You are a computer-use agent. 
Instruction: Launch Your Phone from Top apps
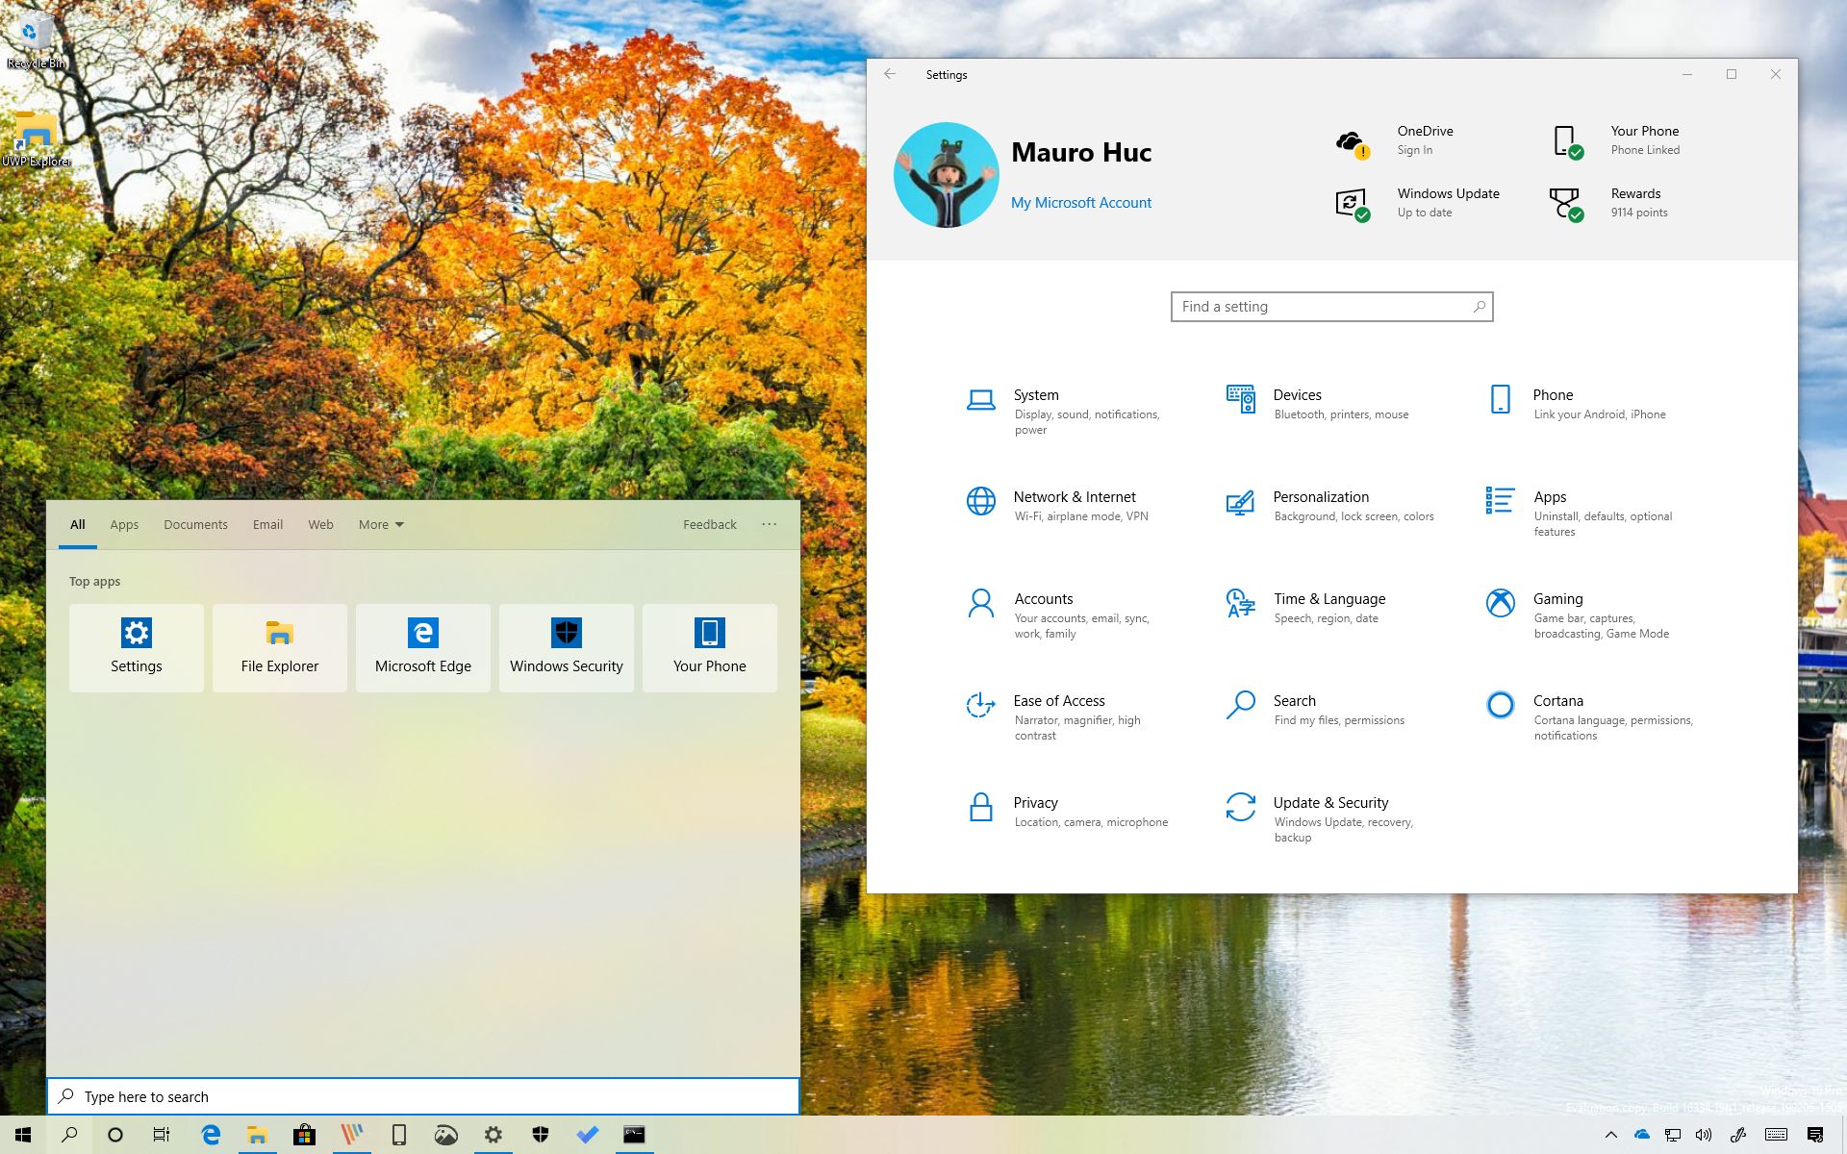(710, 647)
